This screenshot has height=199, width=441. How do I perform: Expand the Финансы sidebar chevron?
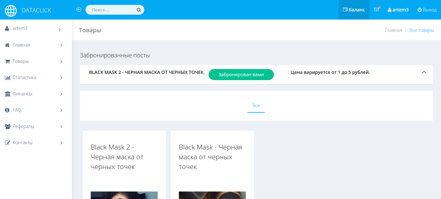pyautogui.click(x=61, y=94)
